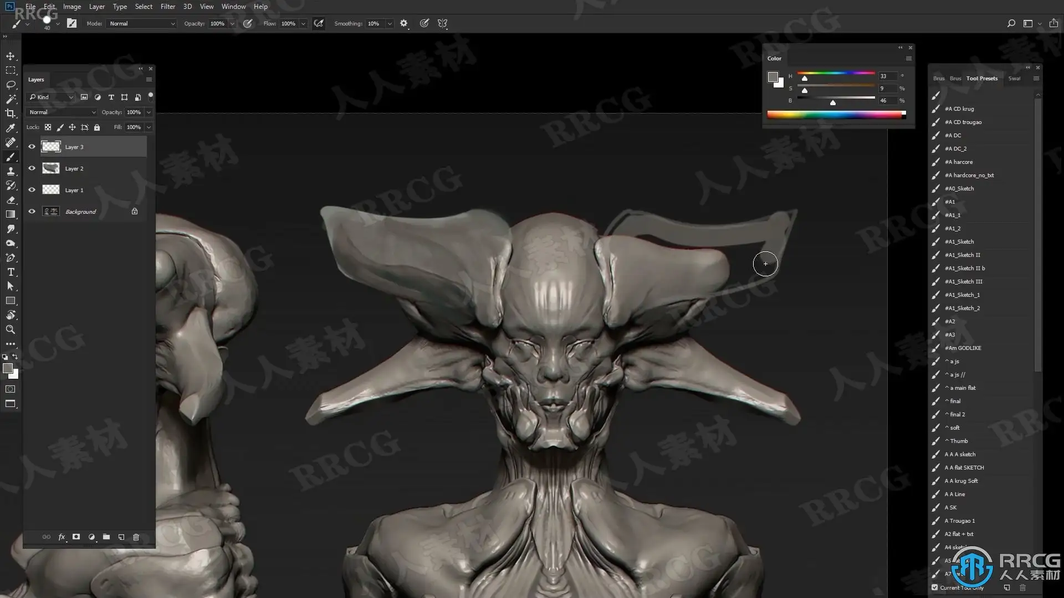Open the brush Mode dropdown
1064x598 pixels.
point(142,23)
